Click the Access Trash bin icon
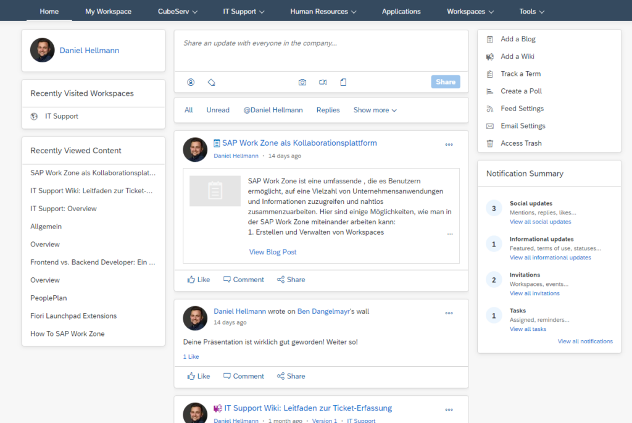 489,143
